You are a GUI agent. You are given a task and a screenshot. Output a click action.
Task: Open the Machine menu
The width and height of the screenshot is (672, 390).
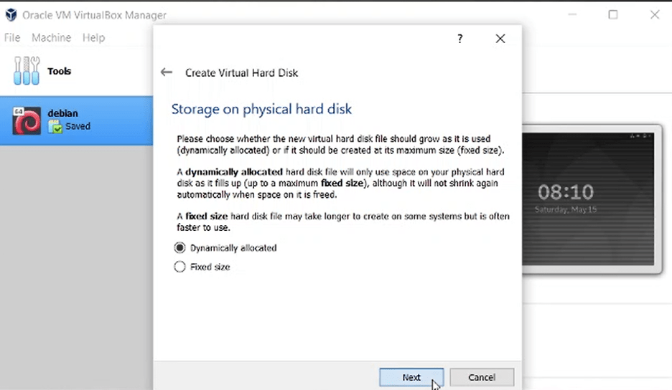(51, 37)
